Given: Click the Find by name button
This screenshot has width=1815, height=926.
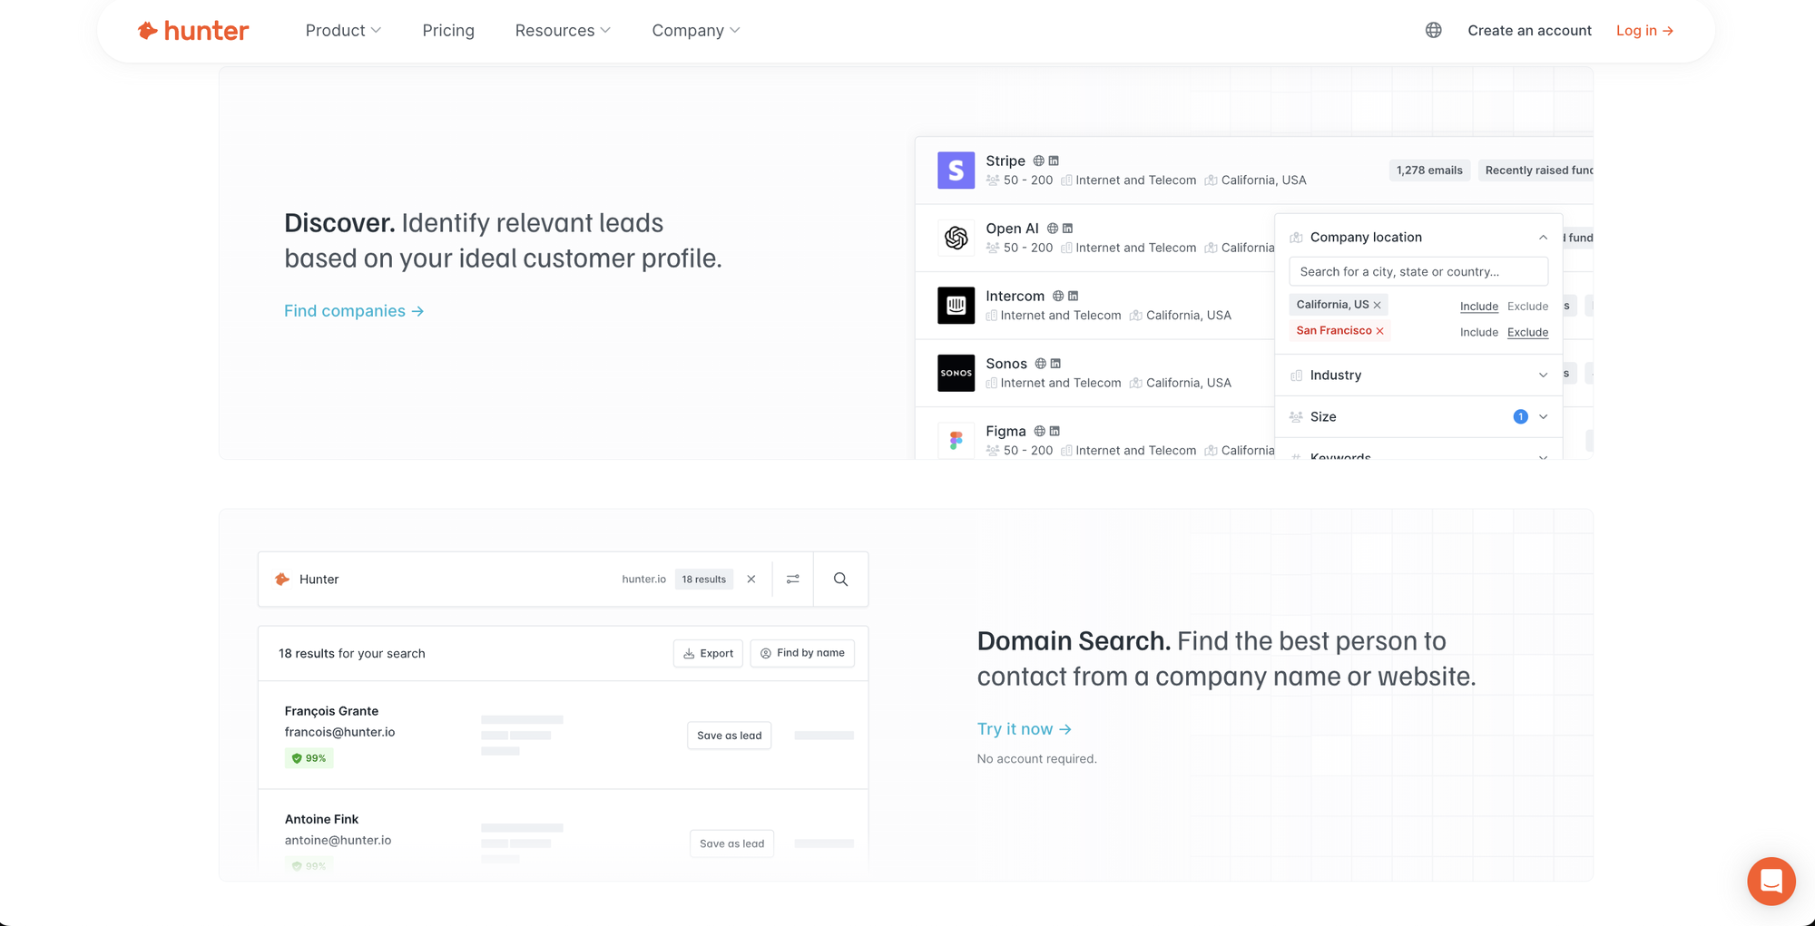Looking at the screenshot, I should point(802,653).
